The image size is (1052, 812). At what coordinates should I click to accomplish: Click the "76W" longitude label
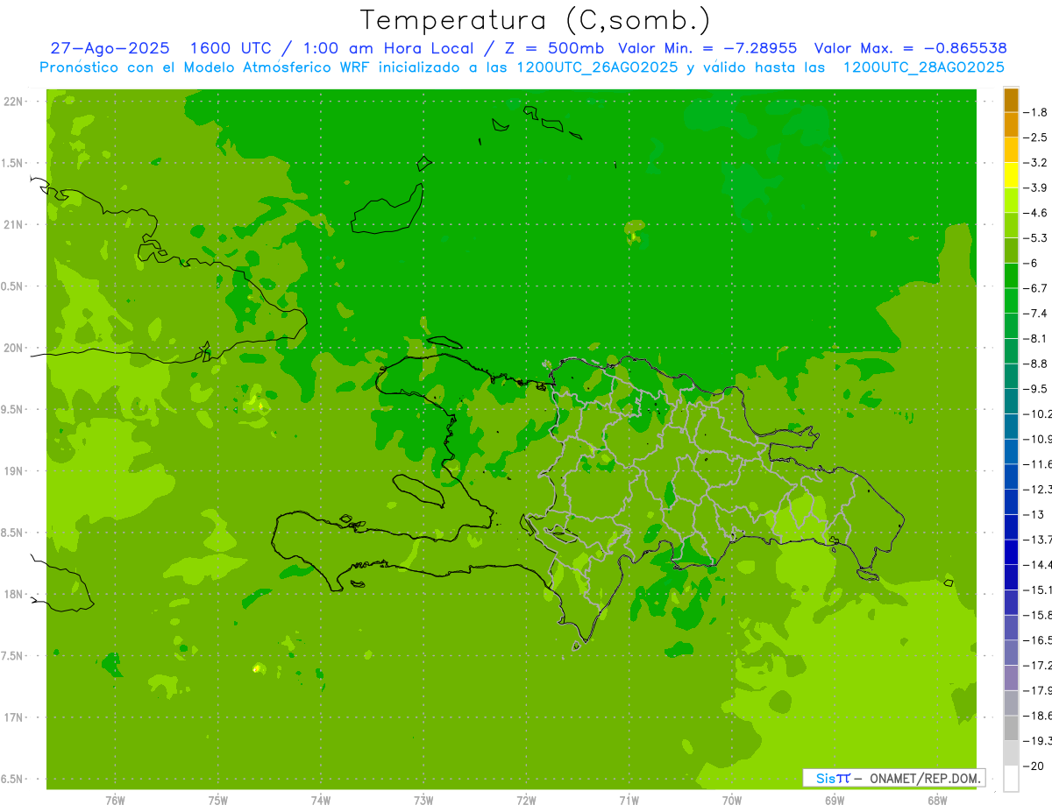115,801
